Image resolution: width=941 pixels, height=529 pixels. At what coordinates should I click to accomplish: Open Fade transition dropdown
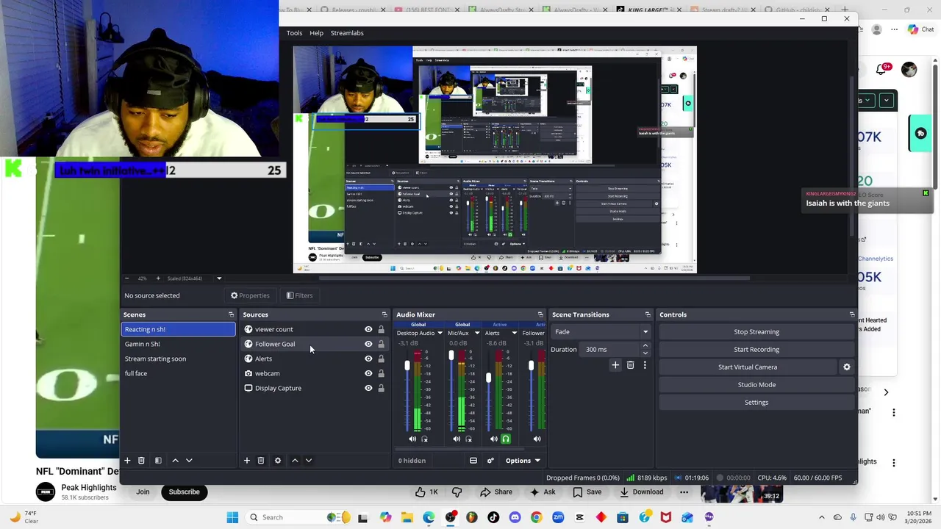point(601,332)
